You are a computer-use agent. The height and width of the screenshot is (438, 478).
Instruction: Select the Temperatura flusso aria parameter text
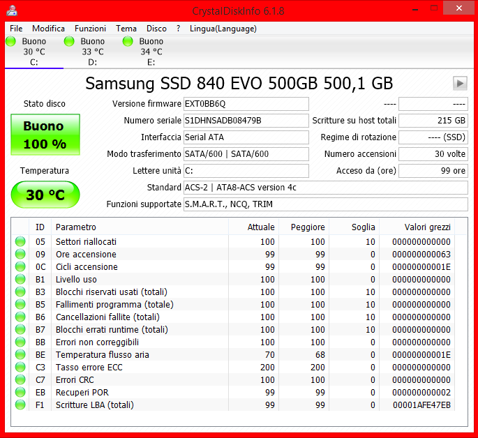[x=103, y=354]
